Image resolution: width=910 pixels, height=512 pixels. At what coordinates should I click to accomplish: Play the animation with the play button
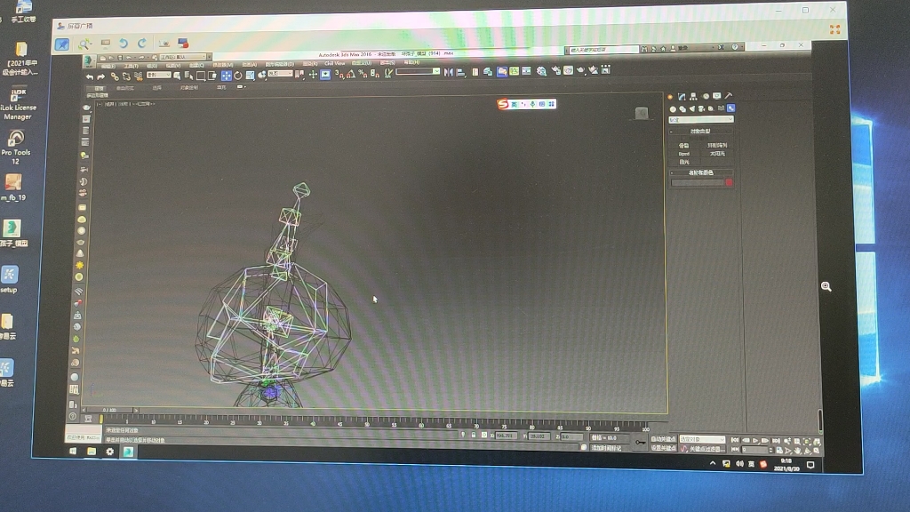(754, 440)
